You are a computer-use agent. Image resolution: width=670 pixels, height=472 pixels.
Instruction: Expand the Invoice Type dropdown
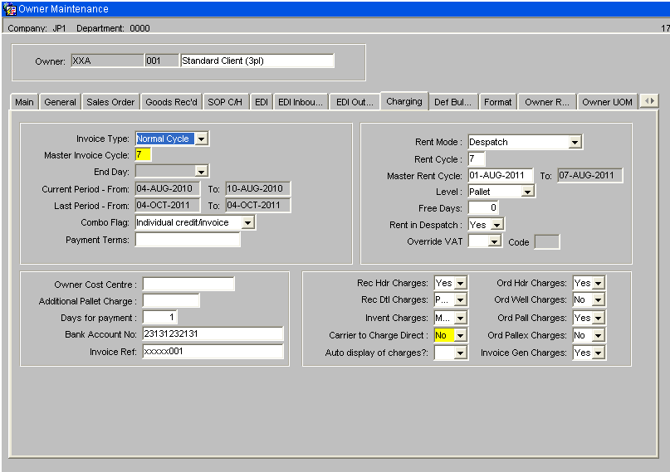tap(201, 139)
